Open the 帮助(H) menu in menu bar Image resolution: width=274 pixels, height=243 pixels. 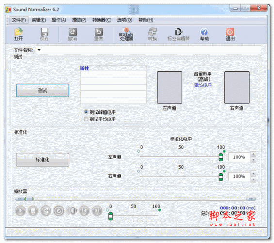146,20
